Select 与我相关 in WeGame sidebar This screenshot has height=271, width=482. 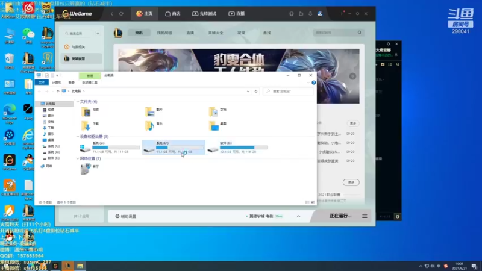81,47
